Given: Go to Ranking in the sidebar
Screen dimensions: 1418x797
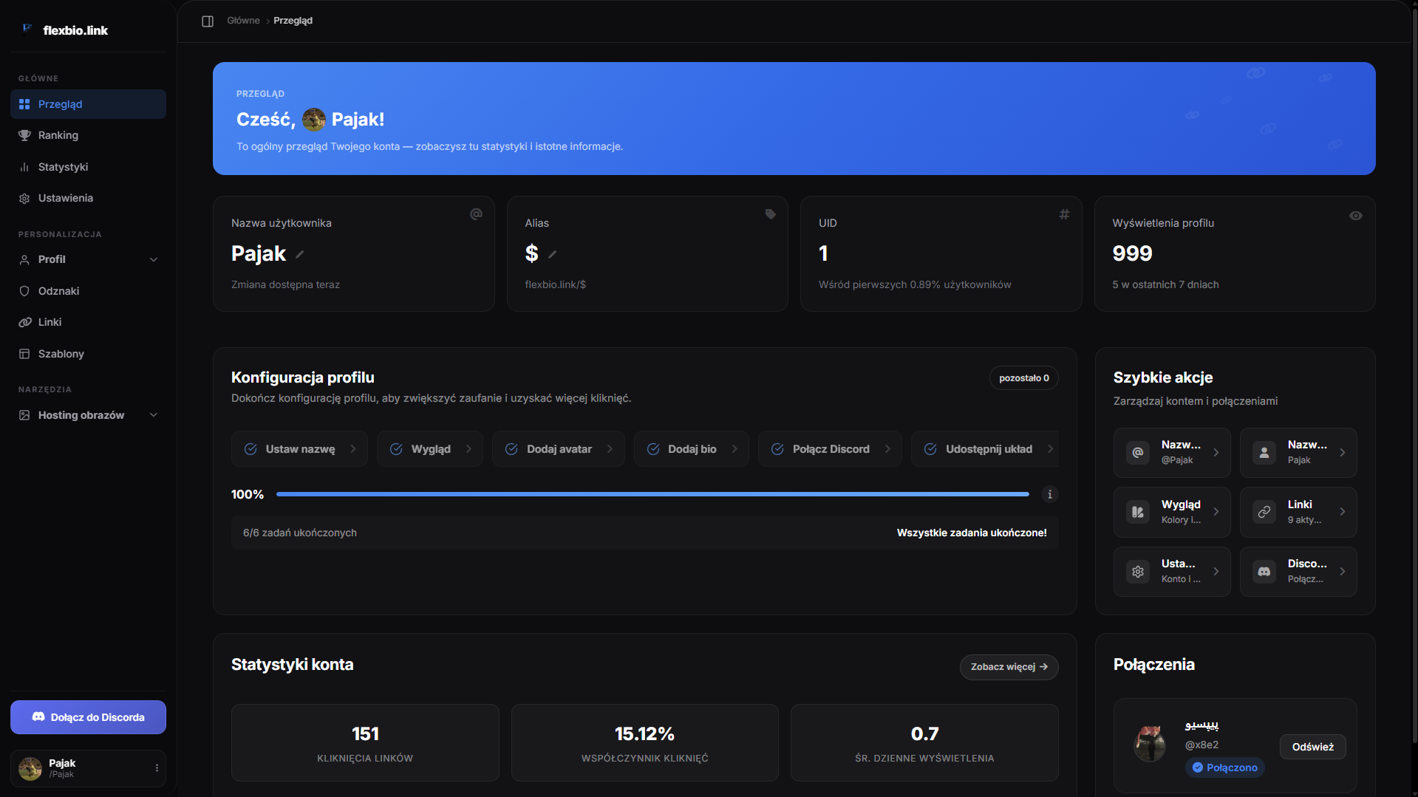Looking at the screenshot, I should 88,135.
